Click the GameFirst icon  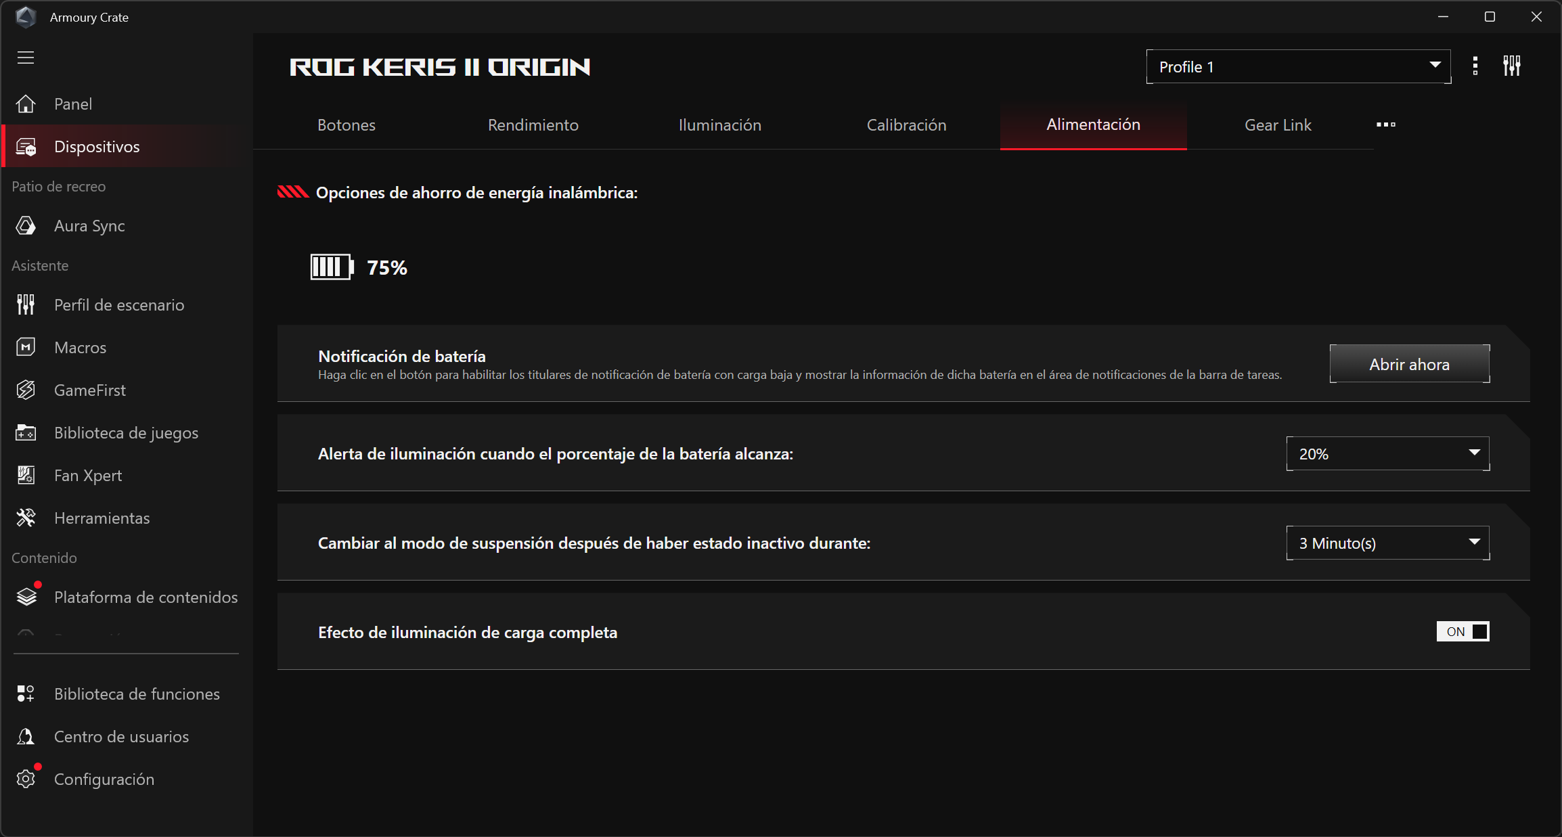(26, 390)
